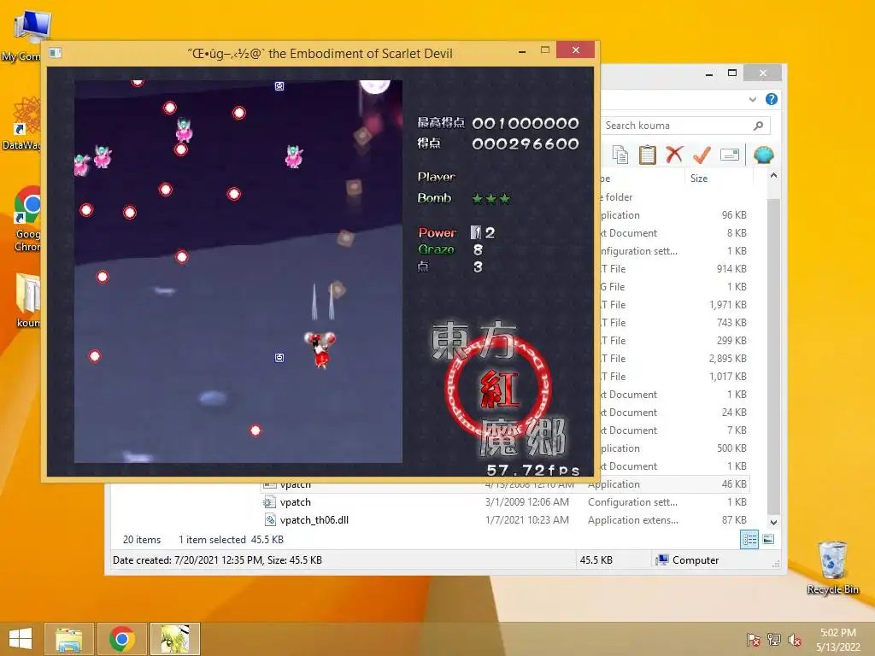875x656 pixels.
Task: Click the Explorer scrollbar up arrow
Action: 773,176
